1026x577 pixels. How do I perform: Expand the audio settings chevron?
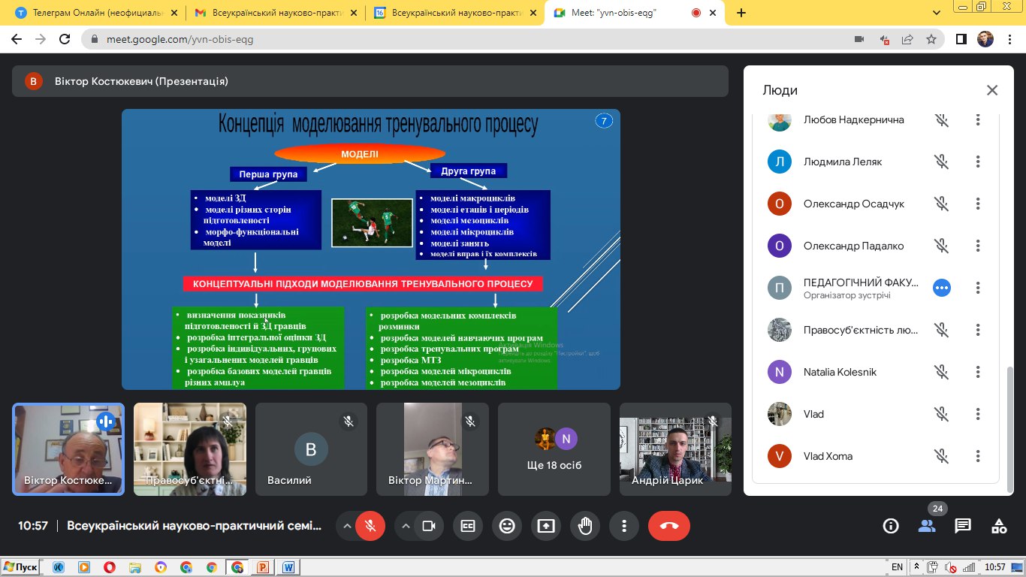[347, 526]
